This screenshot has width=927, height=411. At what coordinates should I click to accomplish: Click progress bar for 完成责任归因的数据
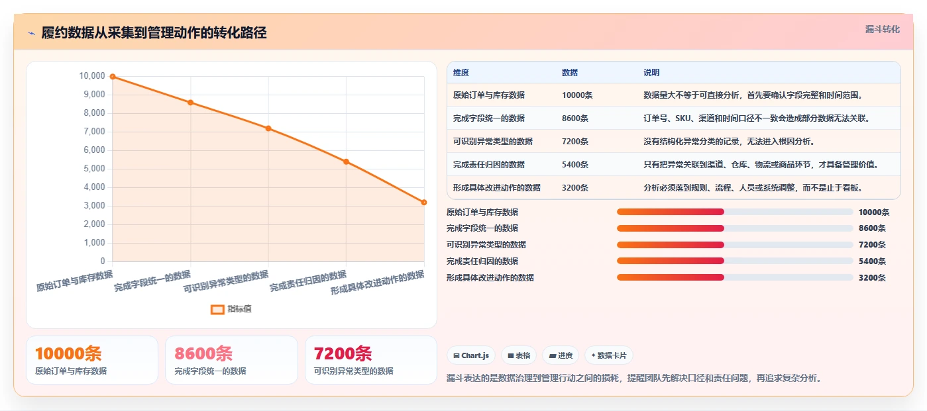tap(735, 261)
